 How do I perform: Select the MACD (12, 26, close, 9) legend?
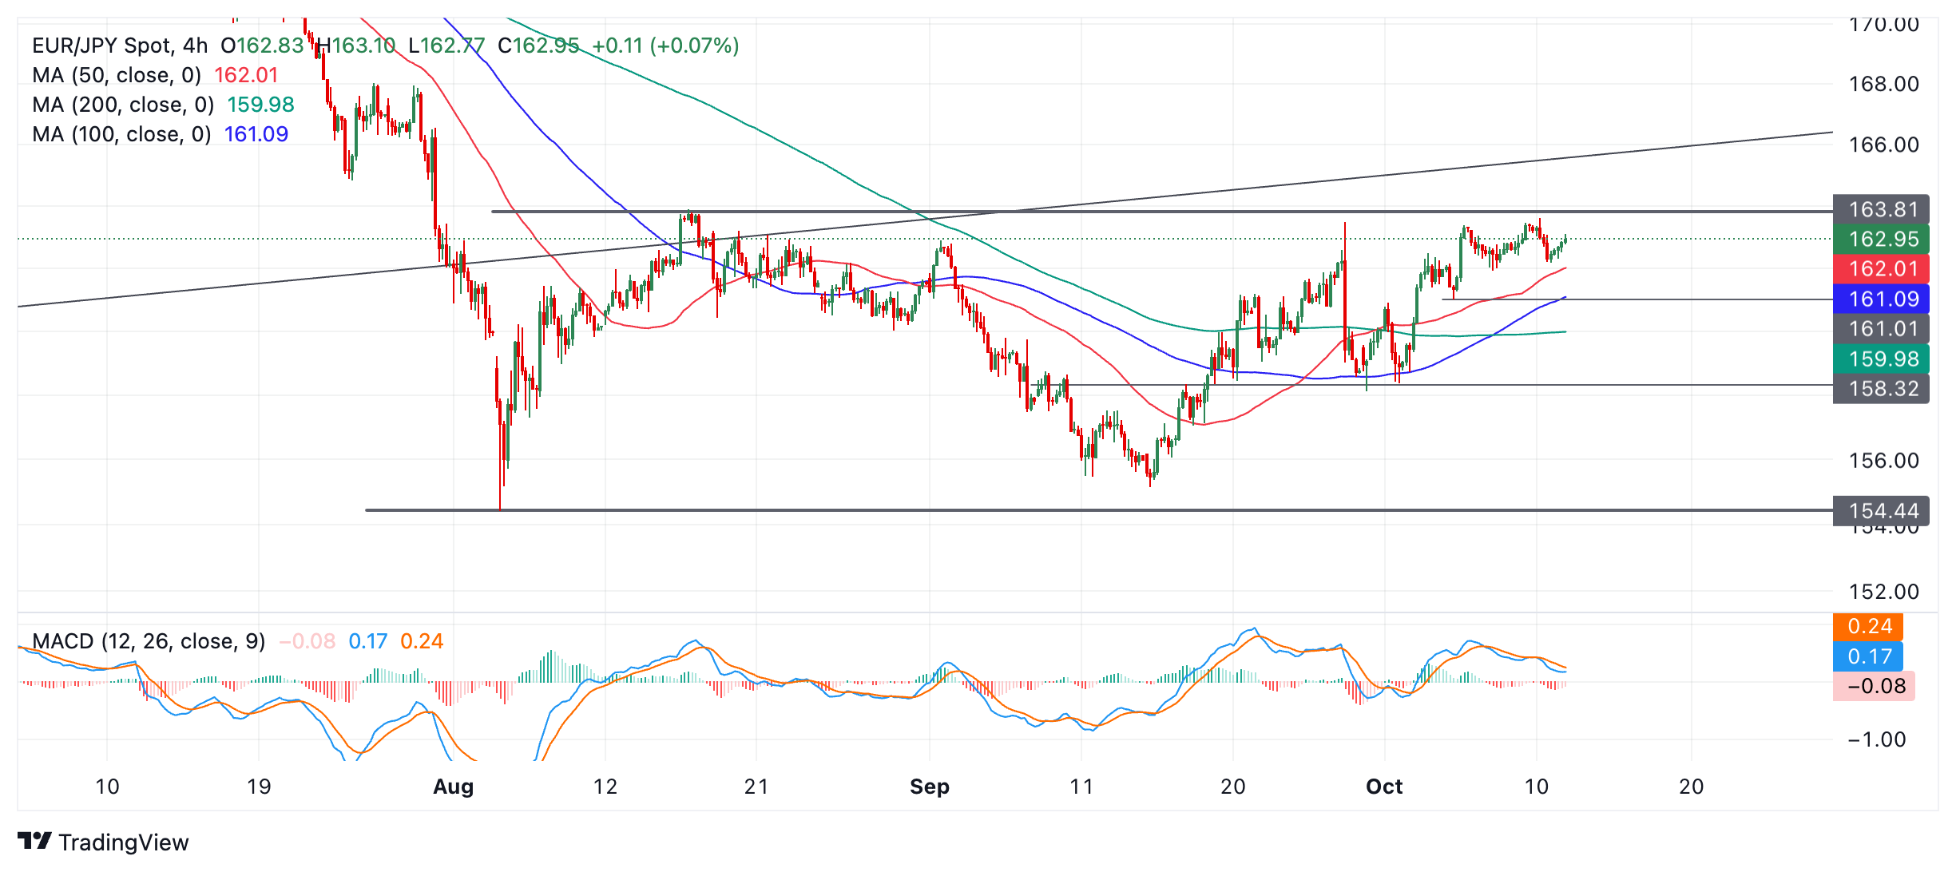pos(149,641)
